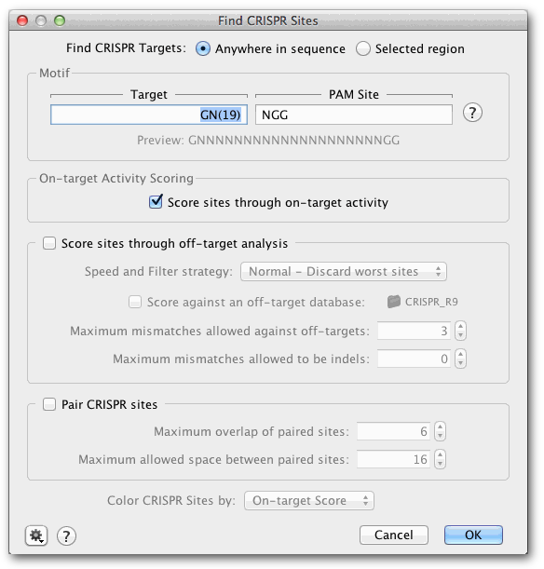
Task: Open the Color CRISPR Sites by dropdown
Action: [x=309, y=500]
